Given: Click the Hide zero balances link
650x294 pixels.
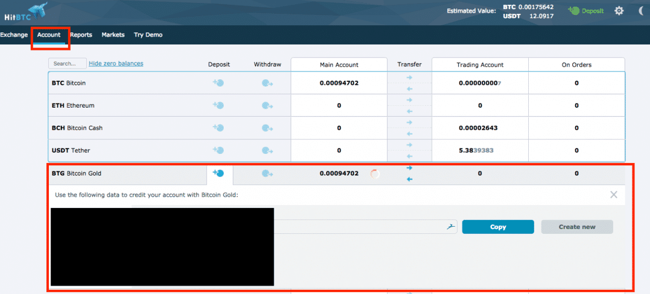Looking at the screenshot, I should pyautogui.click(x=116, y=63).
